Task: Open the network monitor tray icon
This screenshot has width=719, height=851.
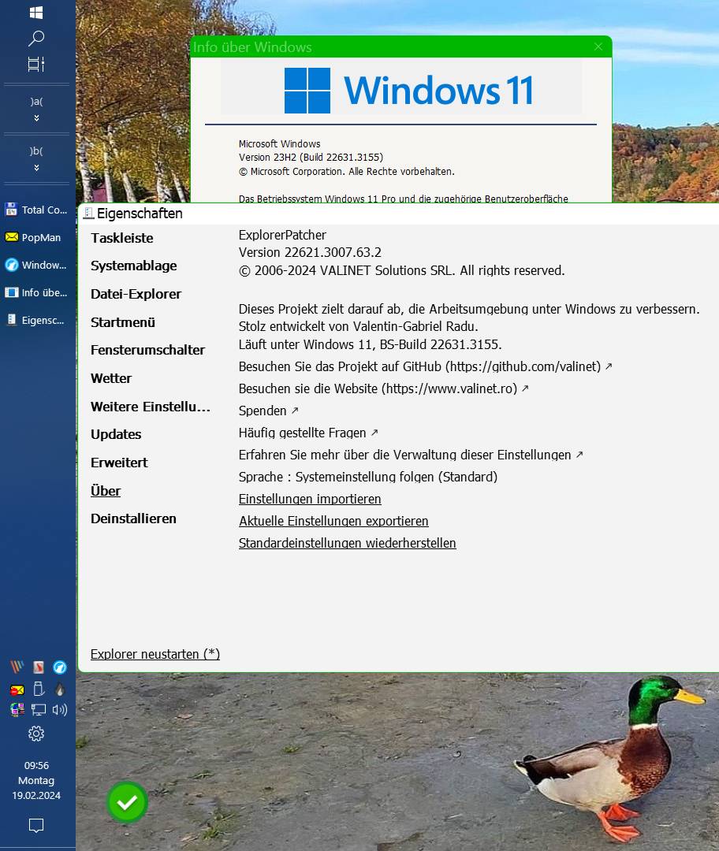Action: pos(38,709)
